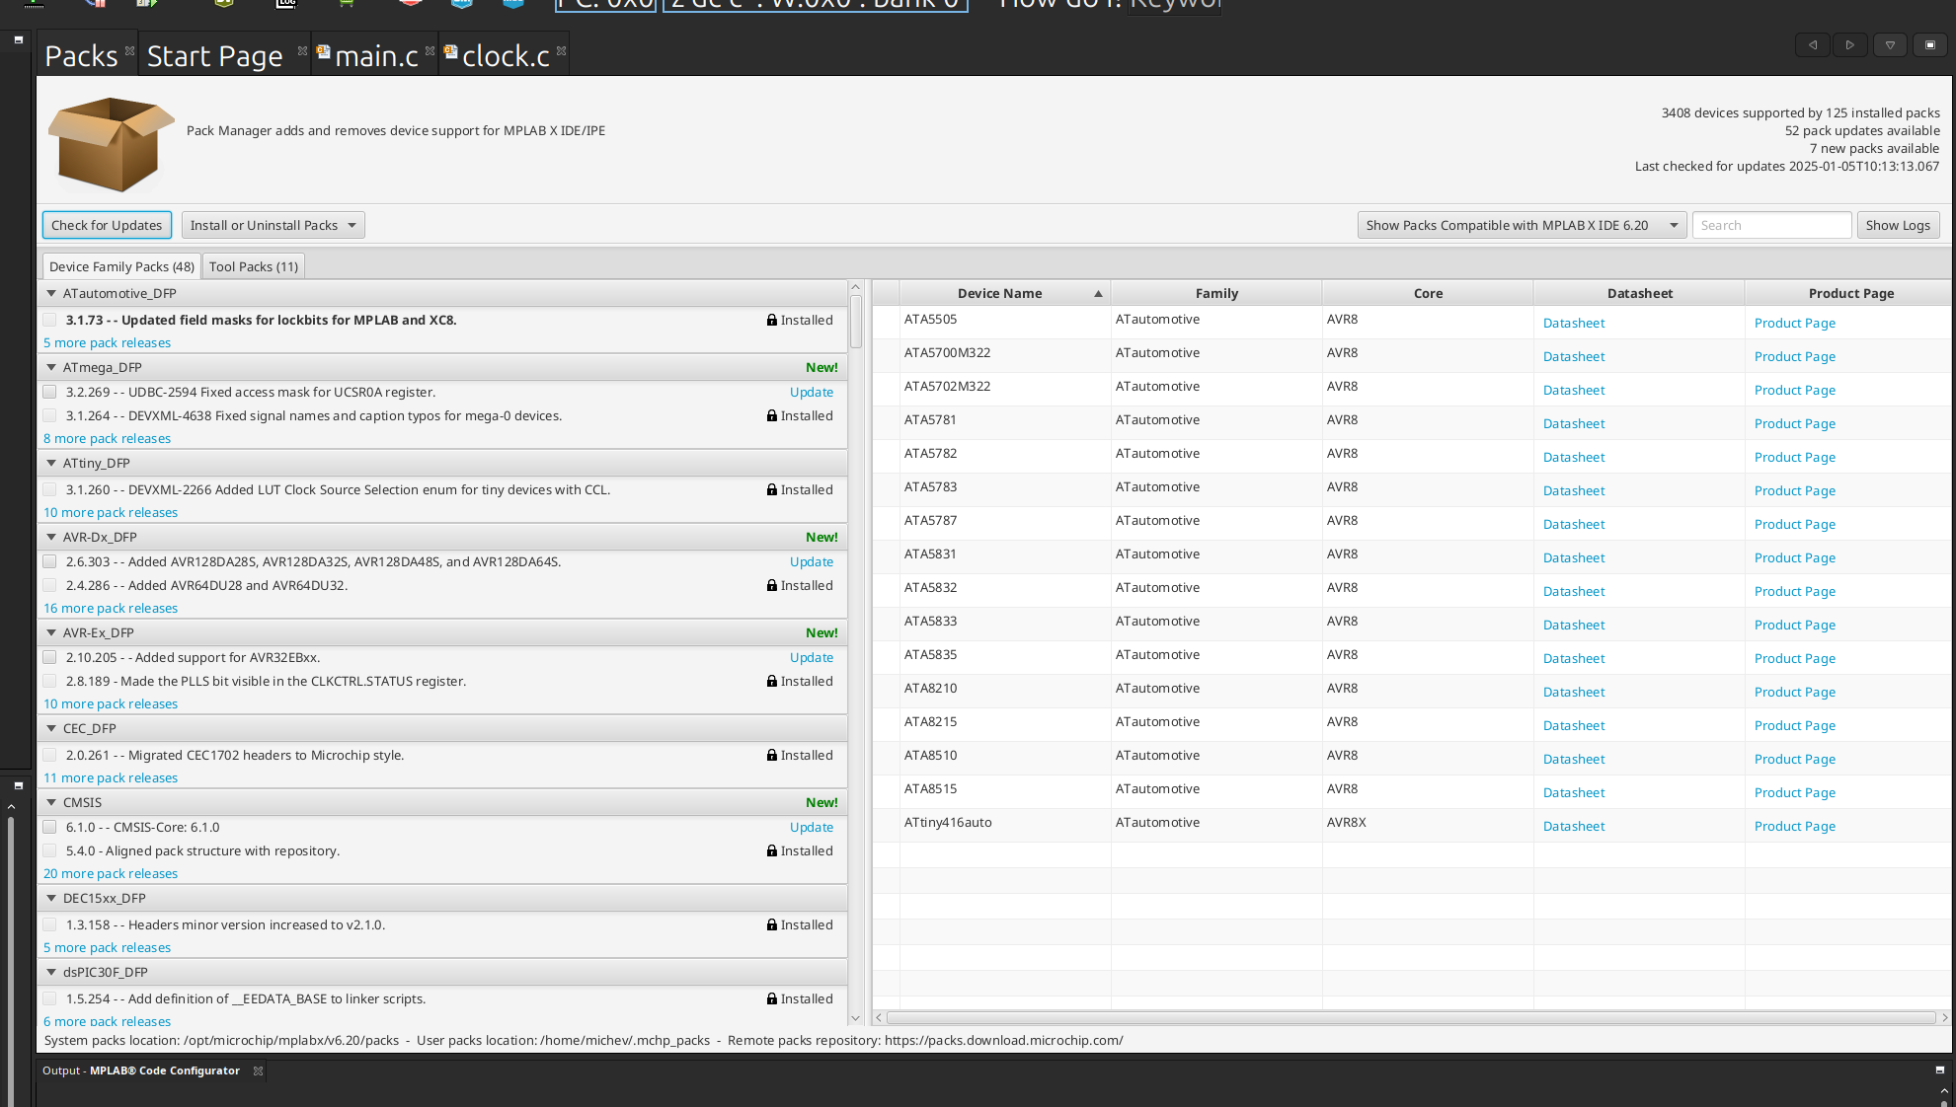Click '20 more pack releases' under CMSIS
Screen dimensions: 1956x1107
pyautogui.click(x=111, y=873)
